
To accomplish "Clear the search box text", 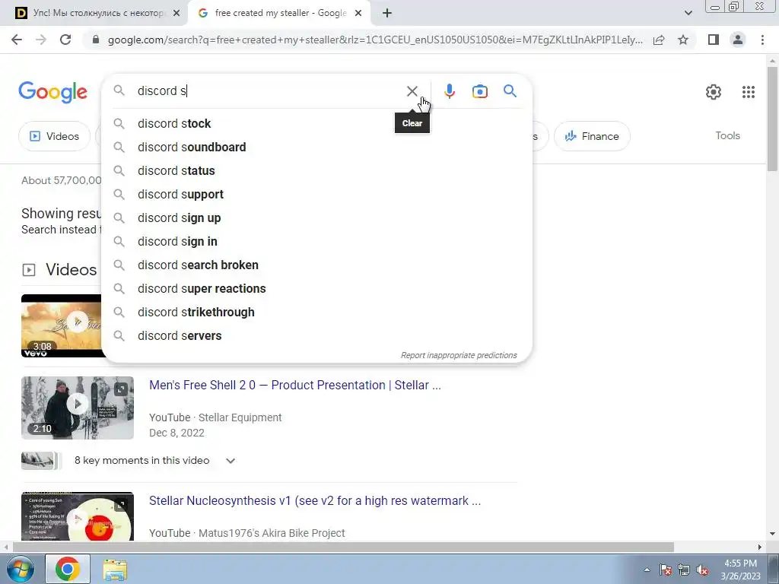I will (x=412, y=91).
